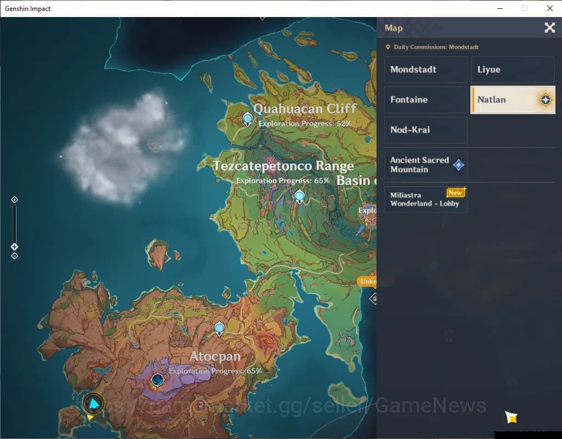
Task: Select the Natlan region
Action: pos(513,100)
